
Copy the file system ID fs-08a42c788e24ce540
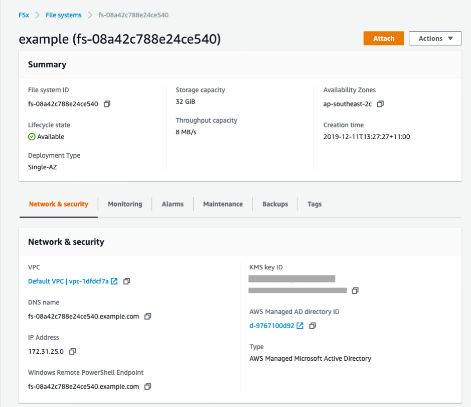point(107,104)
